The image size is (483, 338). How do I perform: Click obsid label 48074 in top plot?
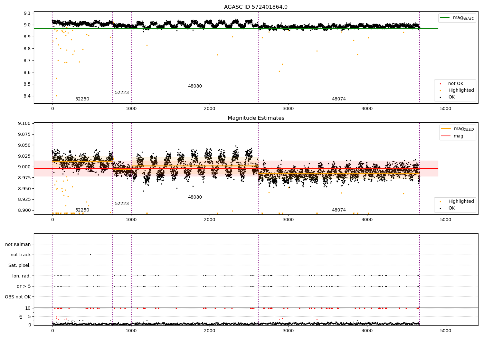pos(339,99)
